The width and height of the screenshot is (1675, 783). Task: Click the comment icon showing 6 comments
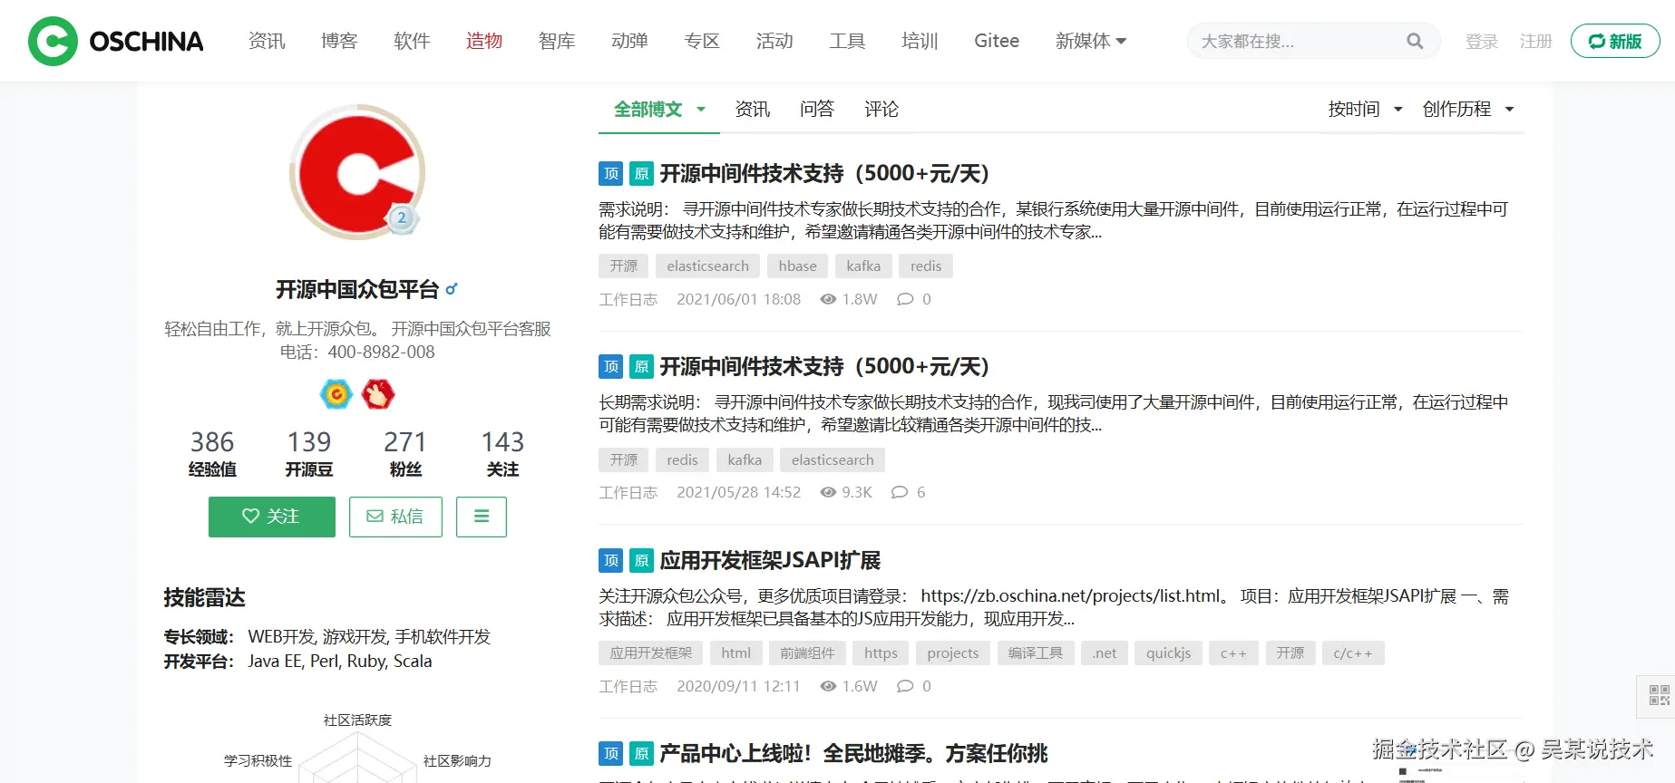click(x=900, y=492)
